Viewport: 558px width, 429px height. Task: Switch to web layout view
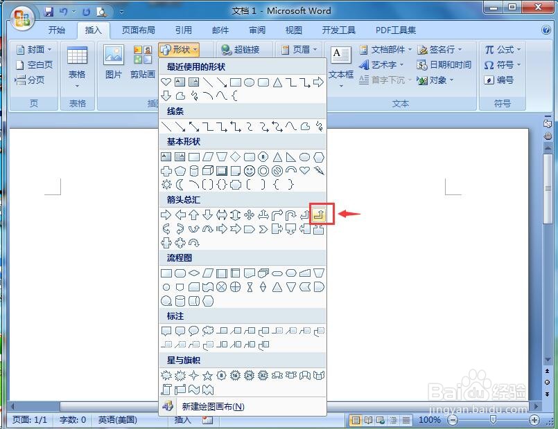pos(381,421)
